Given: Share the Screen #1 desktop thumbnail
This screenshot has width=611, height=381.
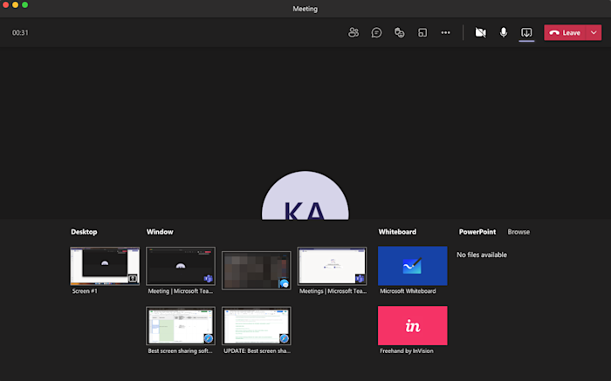Looking at the screenshot, I should click(105, 266).
